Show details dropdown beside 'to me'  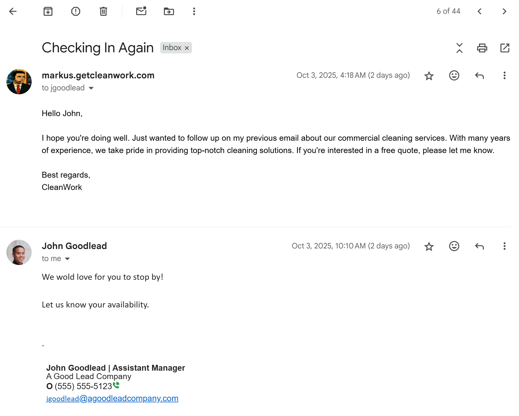pyautogui.click(x=67, y=259)
